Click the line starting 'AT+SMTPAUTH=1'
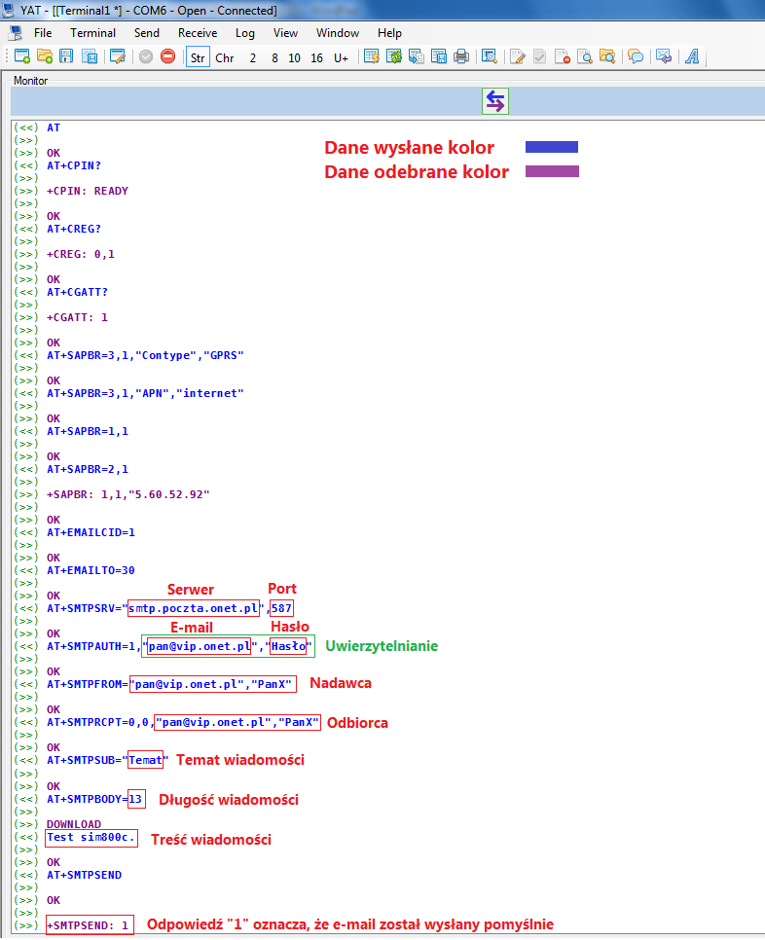The width and height of the screenshot is (765, 940). [180, 646]
